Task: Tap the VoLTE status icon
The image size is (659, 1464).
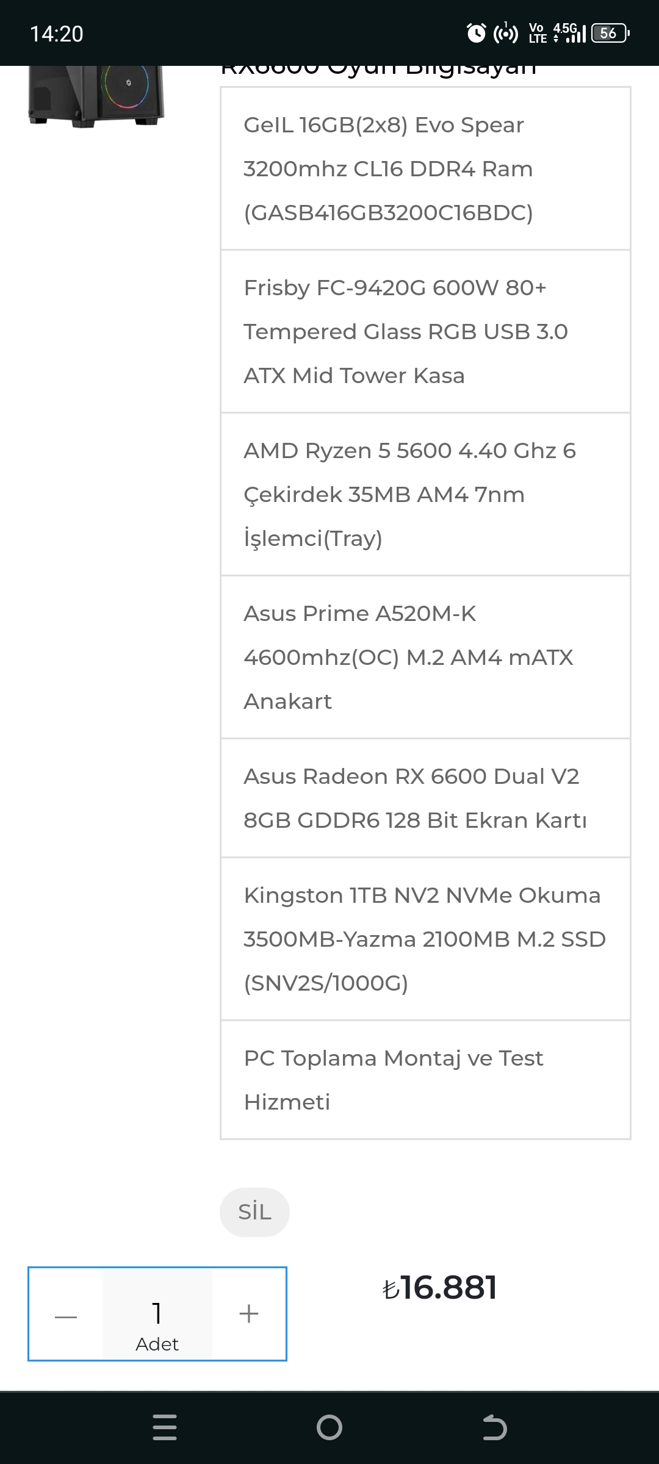Action: click(537, 33)
